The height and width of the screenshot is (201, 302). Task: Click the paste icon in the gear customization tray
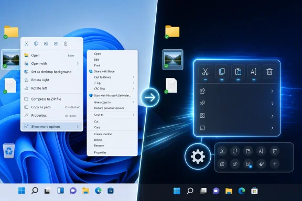(248, 151)
